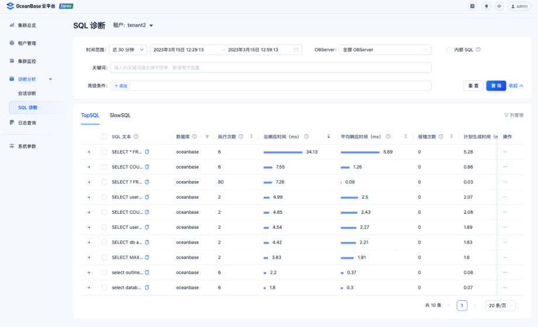Open the 近 30 分钟 time range dropdown
538x327 pixels.
point(127,50)
